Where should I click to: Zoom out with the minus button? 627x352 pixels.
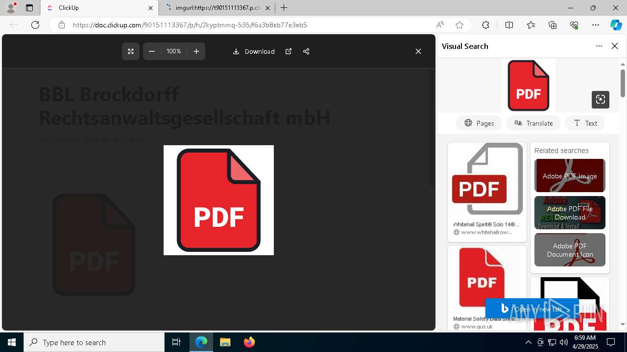point(152,51)
